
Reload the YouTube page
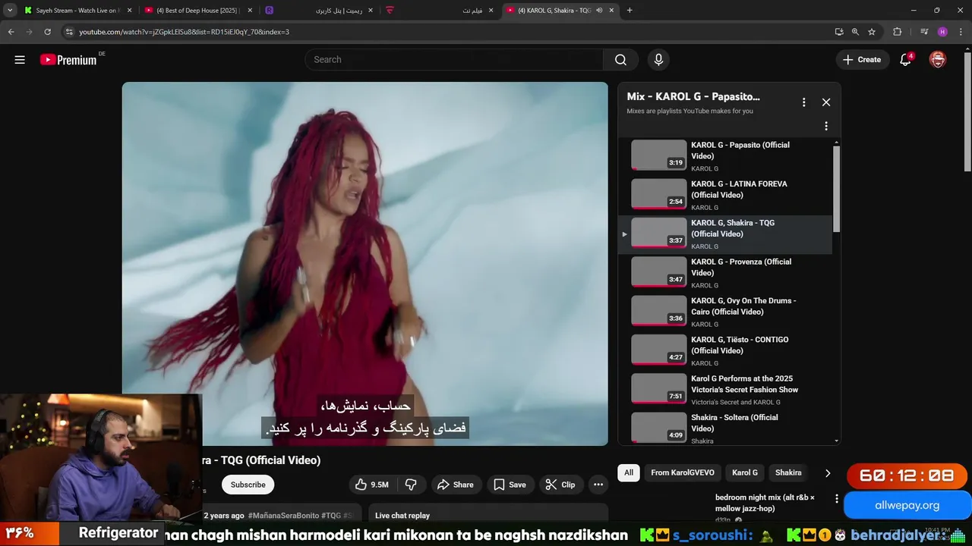coord(47,32)
